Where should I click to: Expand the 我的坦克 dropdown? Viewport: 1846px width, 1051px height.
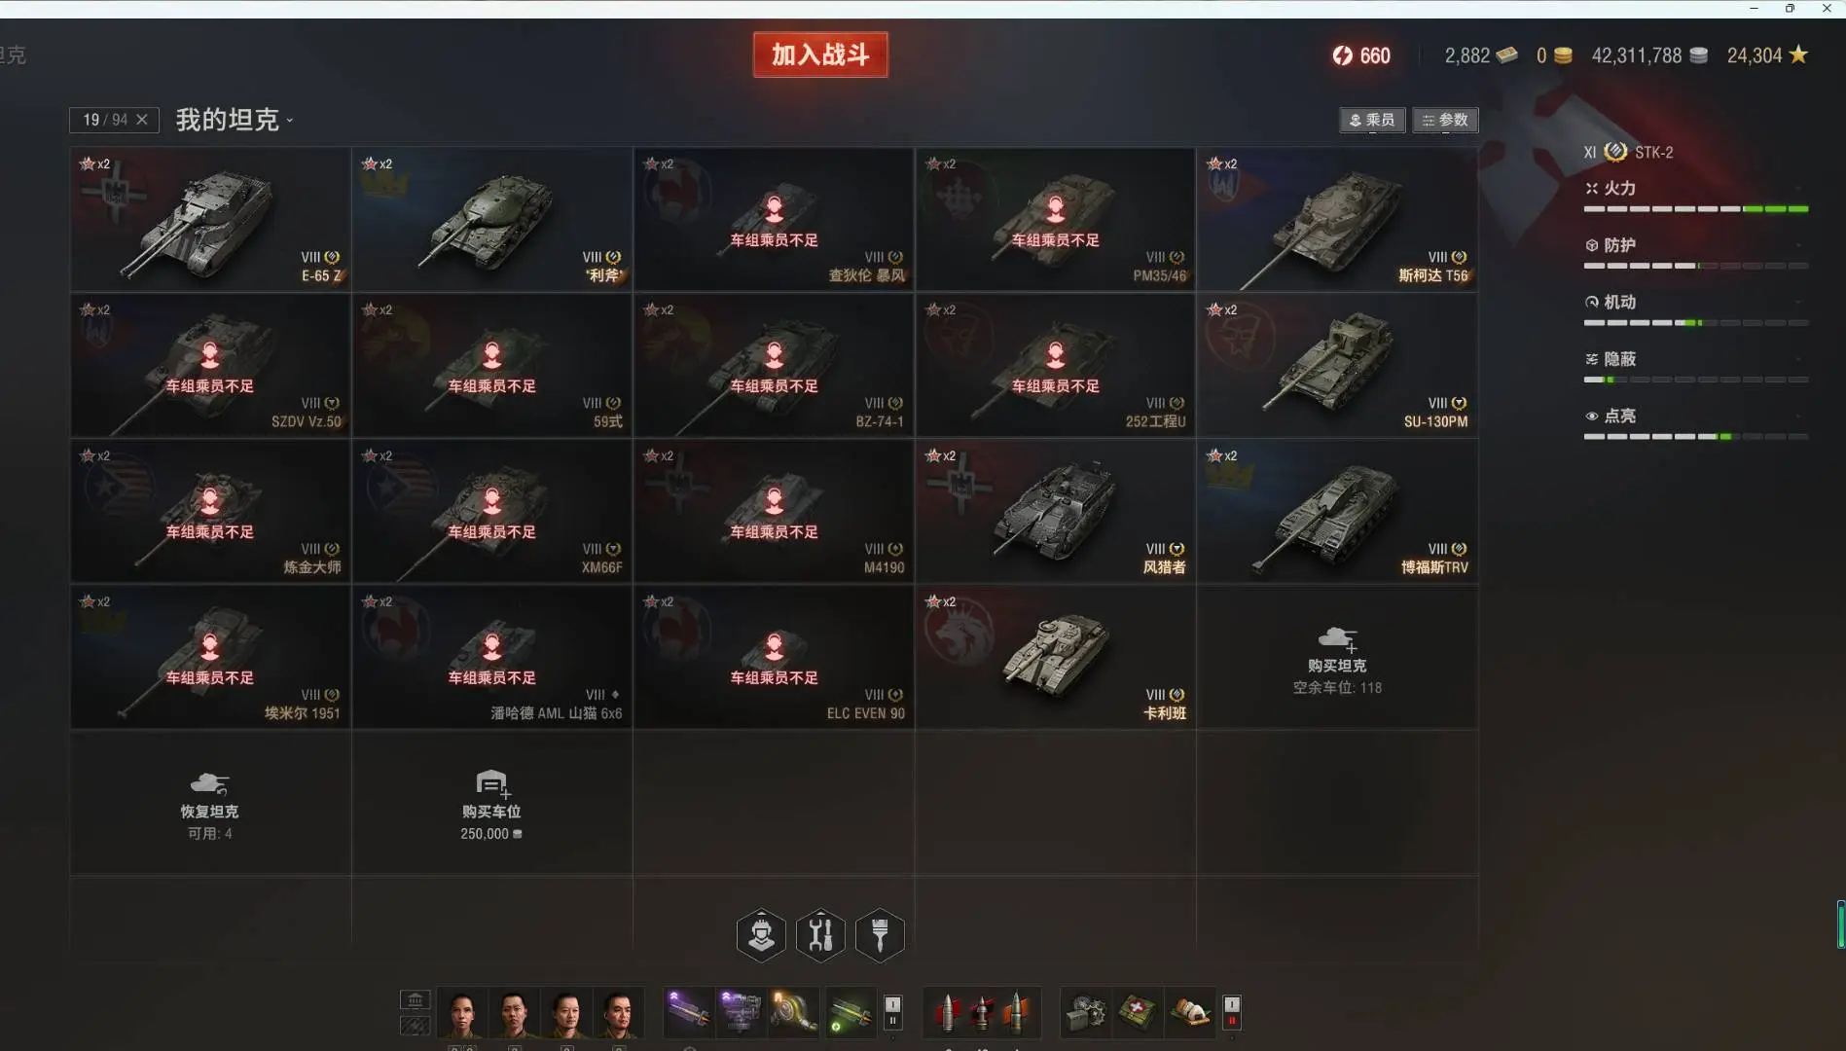pyautogui.click(x=235, y=120)
